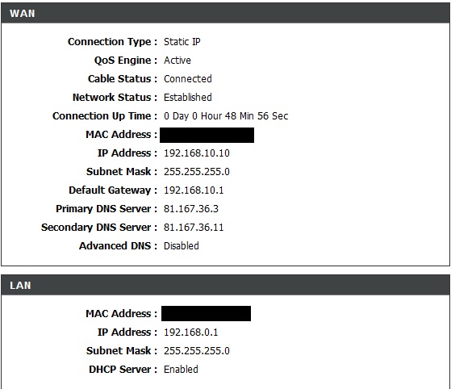Screen dimensions: 451x389
Task: Click the Network Status Established text
Action: pos(187,97)
